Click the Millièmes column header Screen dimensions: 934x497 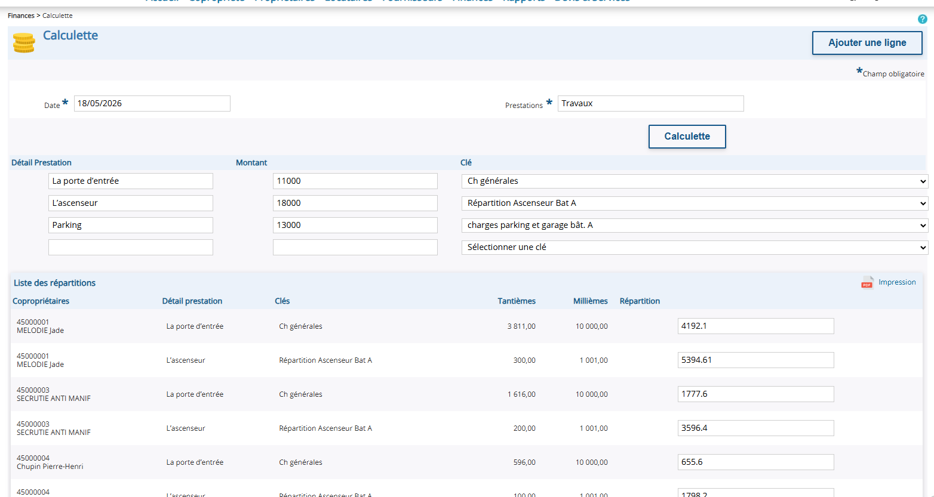(x=591, y=301)
